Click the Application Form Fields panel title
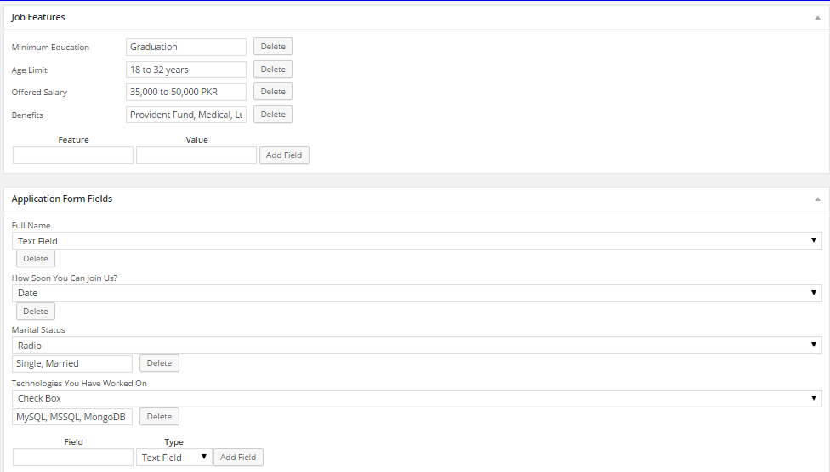The height and width of the screenshot is (472, 830). tap(62, 199)
